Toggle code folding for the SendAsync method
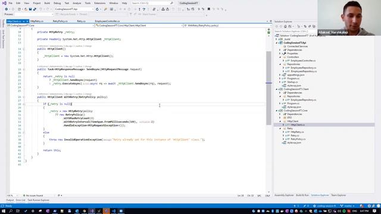 coord(24,70)
